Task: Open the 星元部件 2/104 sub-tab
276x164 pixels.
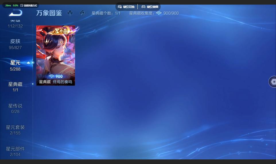Action: pos(15,151)
